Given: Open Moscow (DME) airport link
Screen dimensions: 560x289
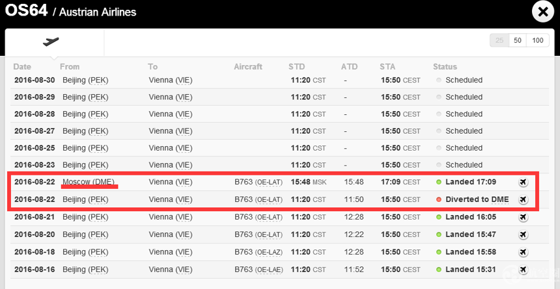Looking at the screenshot, I should click(x=89, y=182).
